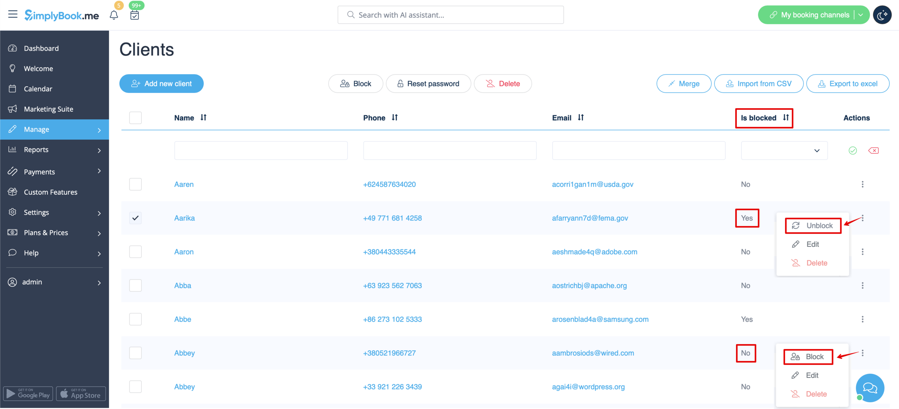This screenshot has height=409, width=899.
Task: Uncheck the Aarika row checkbox
Action: tap(135, 218)
